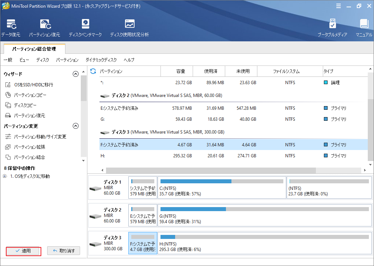Select the ディスク 3 drive icon in the disk map
The height and width of the screenshot is (266, 374).
pyautogui.click(x=95, y=244)
